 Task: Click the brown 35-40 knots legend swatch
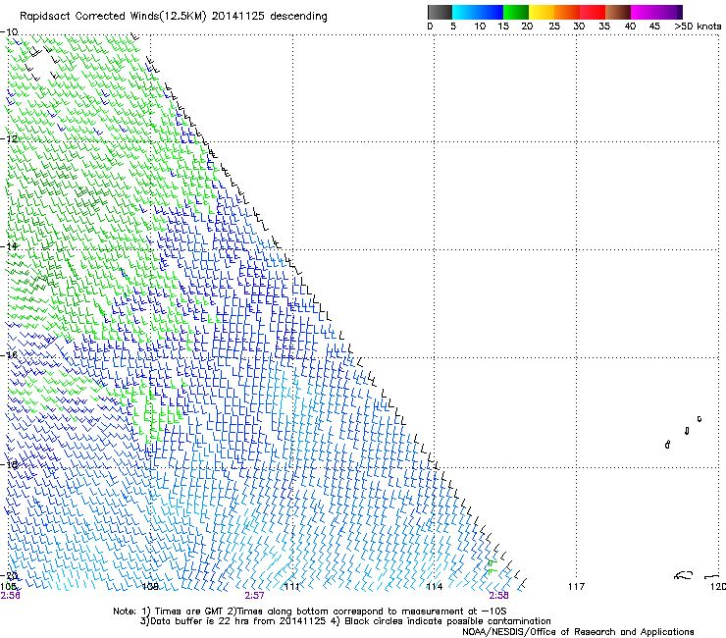(x=618, y=12)
